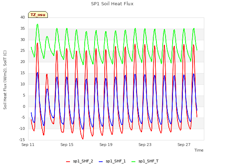
Task: Click the 15 y-axis tick label
Action: click(22, 73)
